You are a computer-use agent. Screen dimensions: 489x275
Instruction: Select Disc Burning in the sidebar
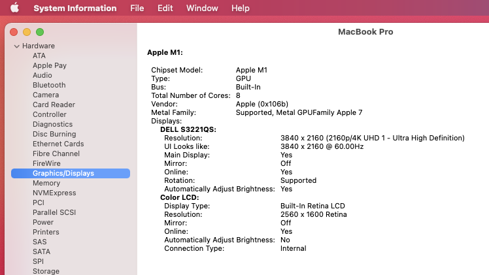54,134
